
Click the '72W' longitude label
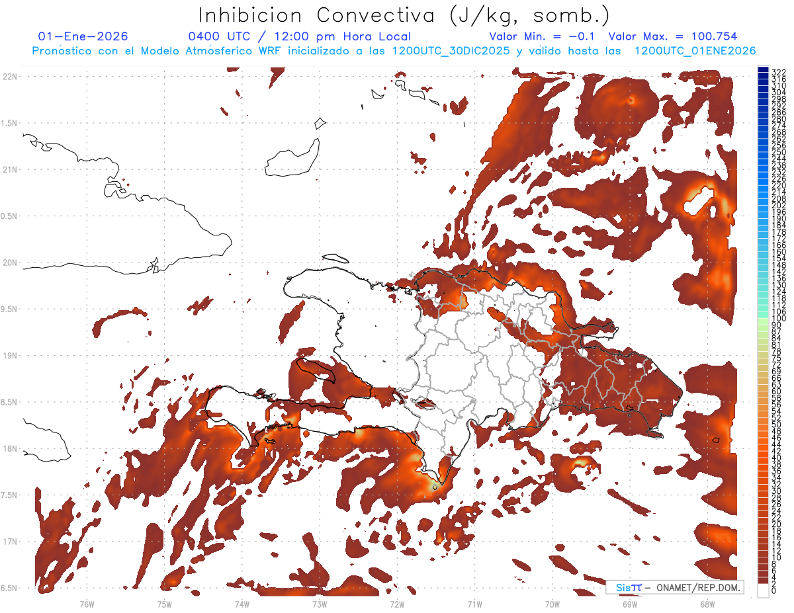(397, 604)
